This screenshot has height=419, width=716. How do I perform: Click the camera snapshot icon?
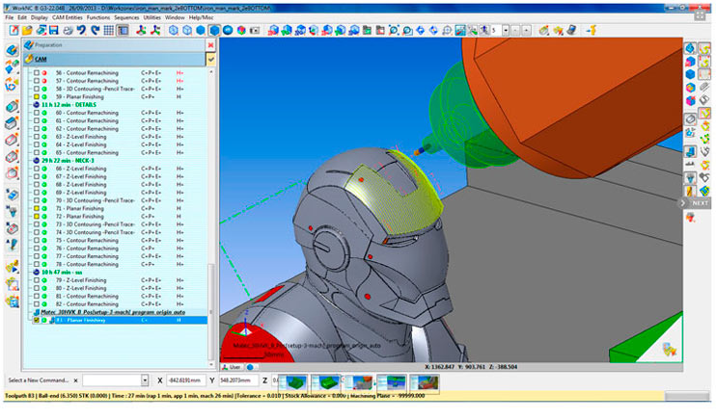coord(255,30)
